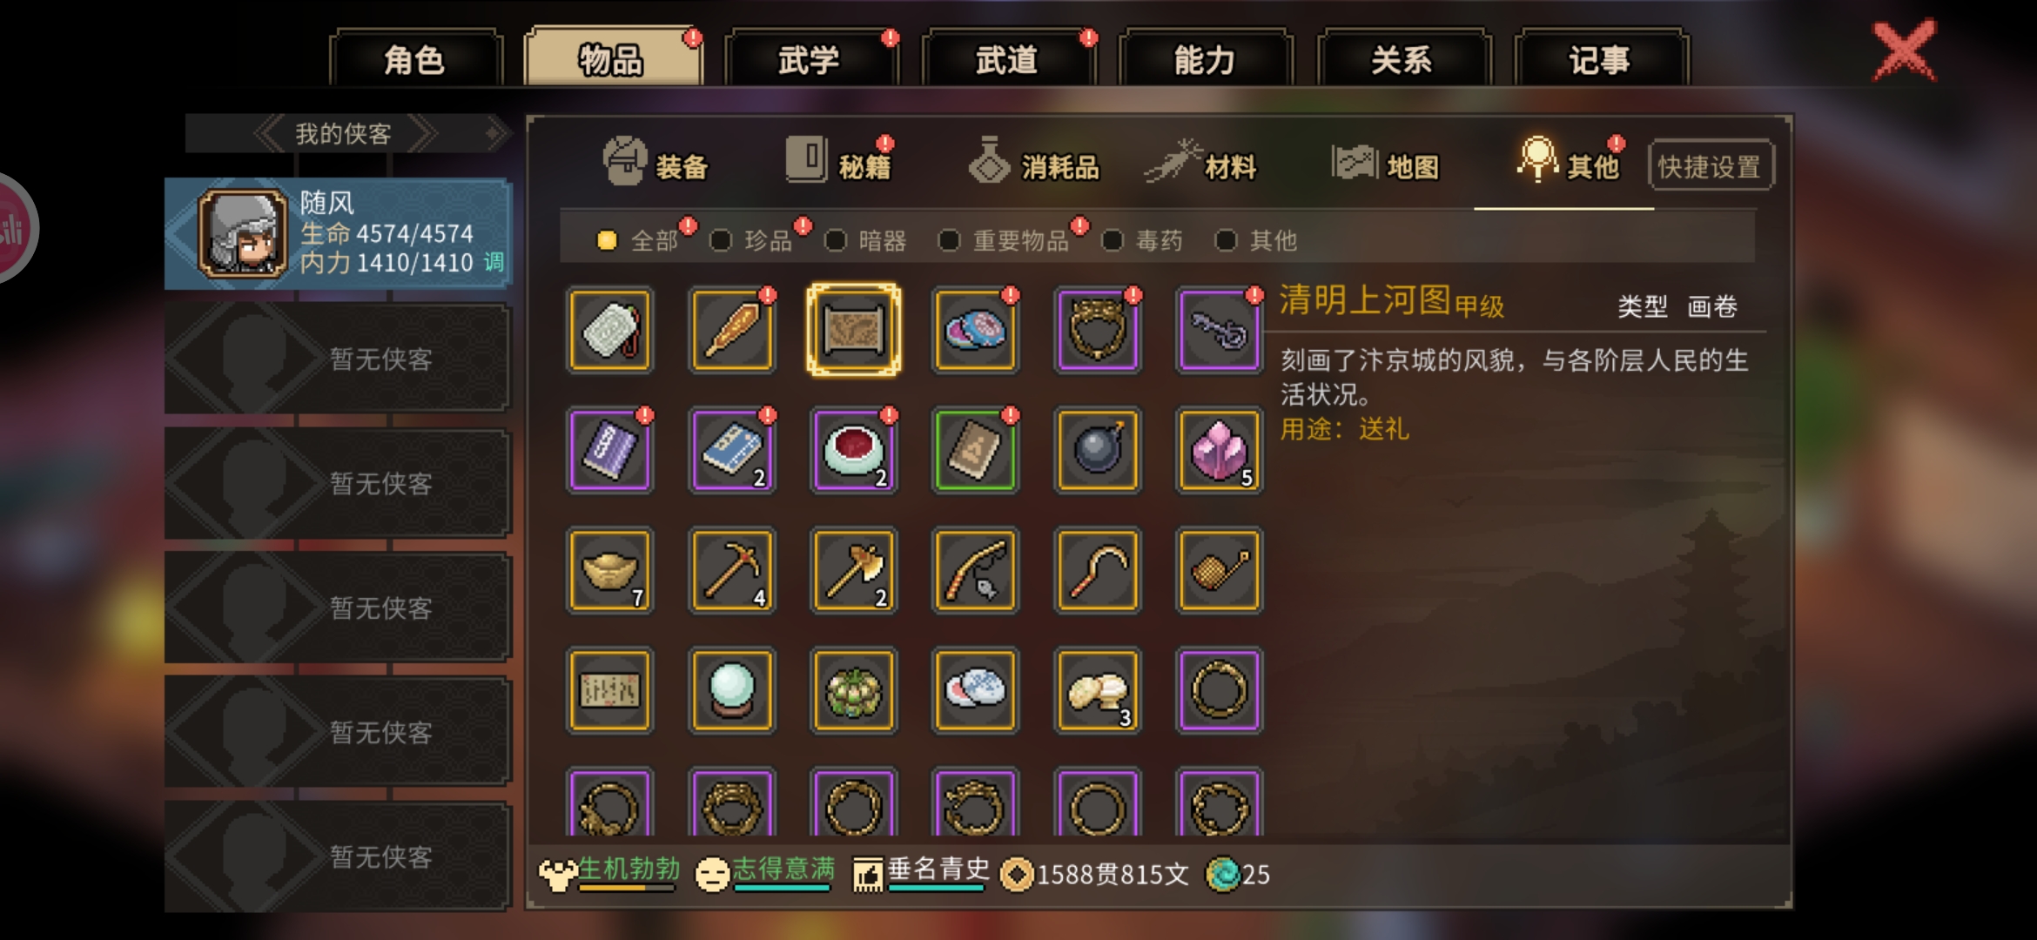This screenshot has height=940, width=2037.
Task: Select the sickle tool item
Action: (1097, 570)
